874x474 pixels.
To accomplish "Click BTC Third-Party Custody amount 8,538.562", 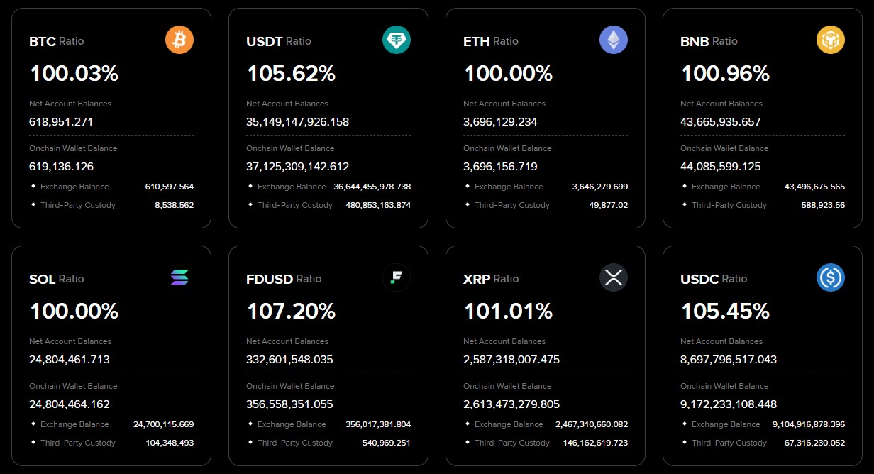I will pos(173,205).
